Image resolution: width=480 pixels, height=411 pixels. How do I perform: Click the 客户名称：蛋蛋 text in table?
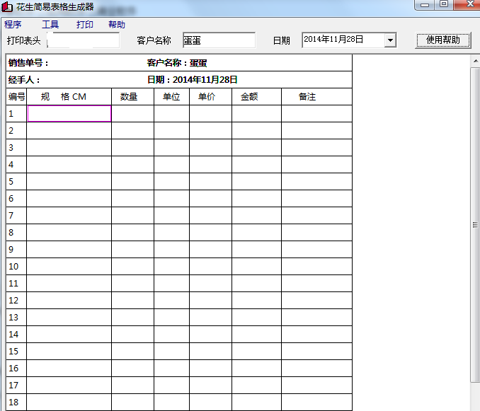177,63
